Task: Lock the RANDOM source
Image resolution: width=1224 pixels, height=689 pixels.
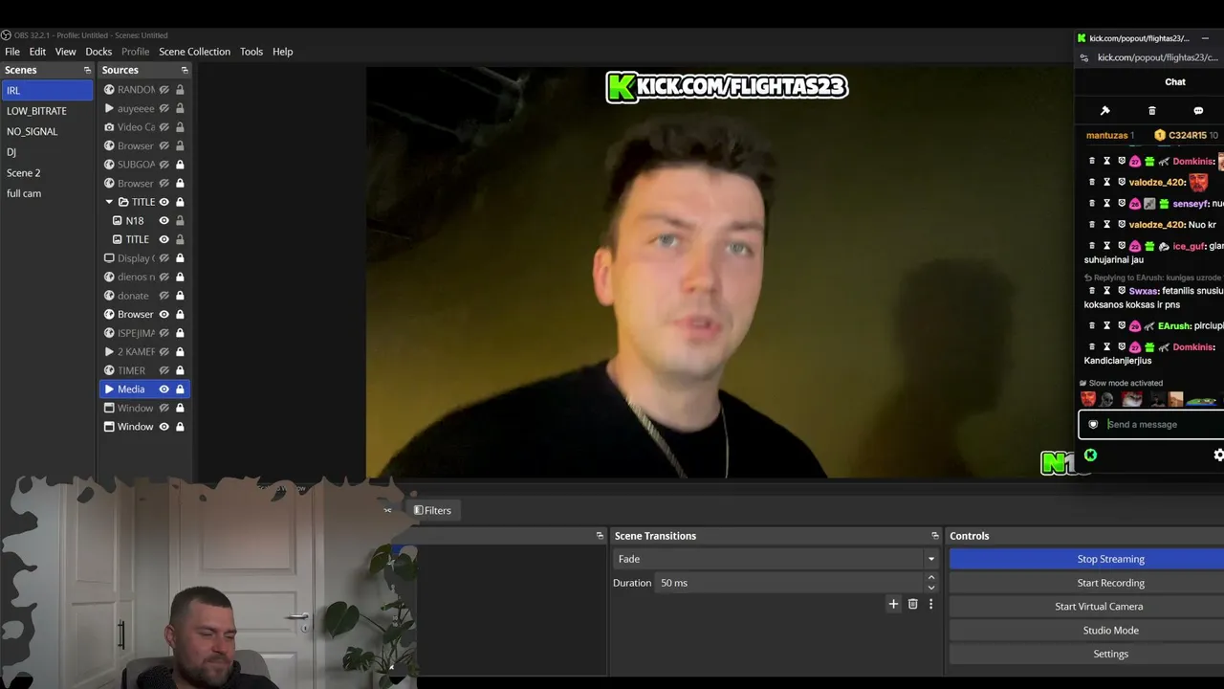Action: 180,90
